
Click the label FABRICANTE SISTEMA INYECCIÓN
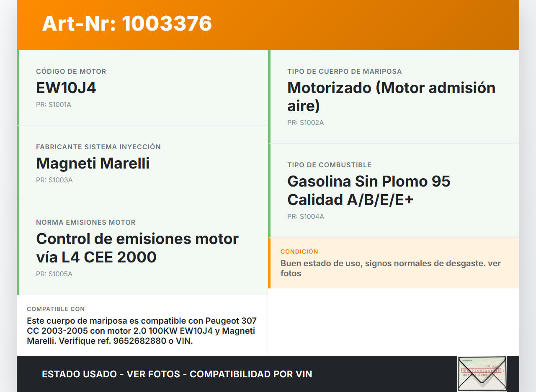point(98,147)
